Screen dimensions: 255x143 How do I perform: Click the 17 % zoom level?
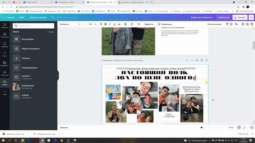point(231,128)
